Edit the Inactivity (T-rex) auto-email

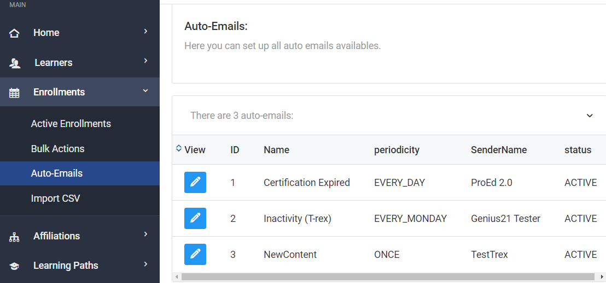(195, 218)
